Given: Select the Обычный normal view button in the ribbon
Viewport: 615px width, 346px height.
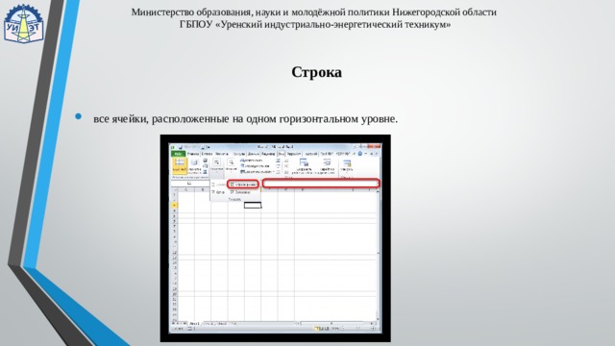Looking at the screenshot, I should pos(180,166).
